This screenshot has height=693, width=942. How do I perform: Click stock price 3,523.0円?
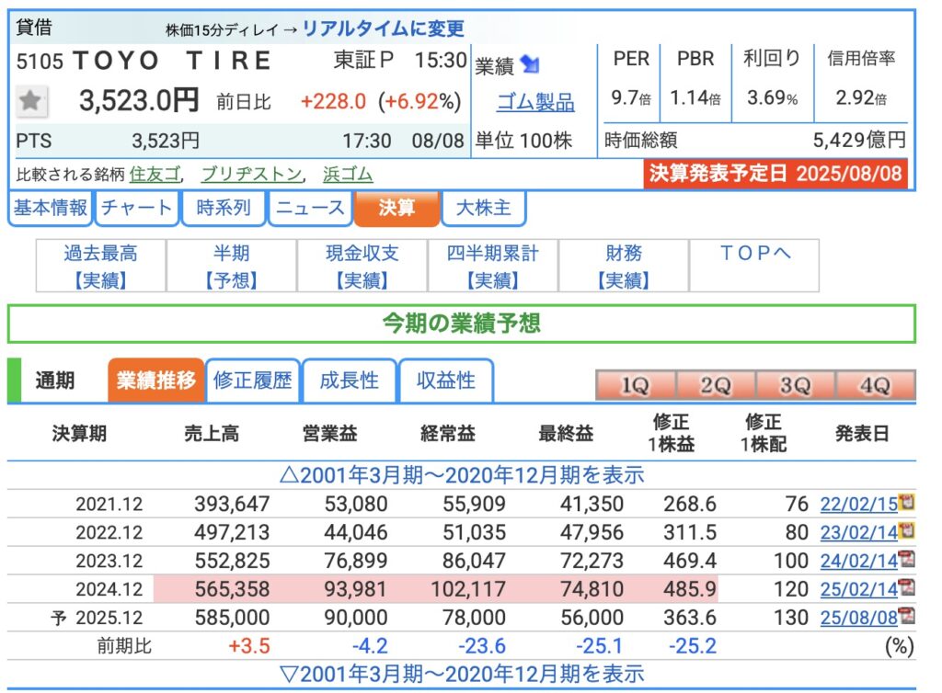coord(139,100)
